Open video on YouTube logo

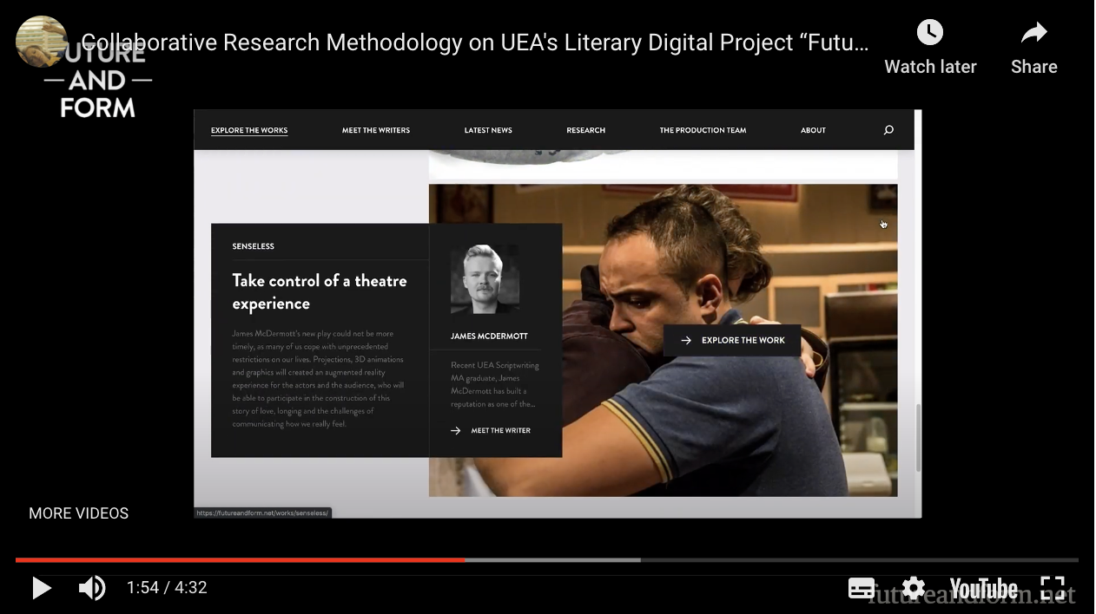pyautogui.click(x=983, y=589)
